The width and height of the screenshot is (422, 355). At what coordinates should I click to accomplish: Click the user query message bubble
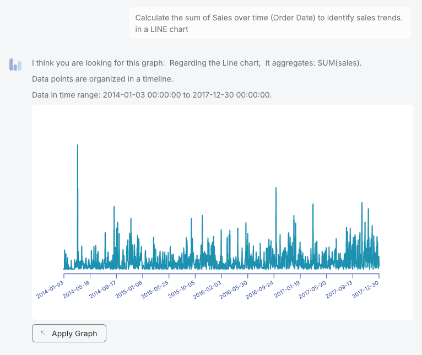269,24
